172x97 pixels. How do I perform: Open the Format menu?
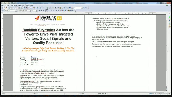15,5
